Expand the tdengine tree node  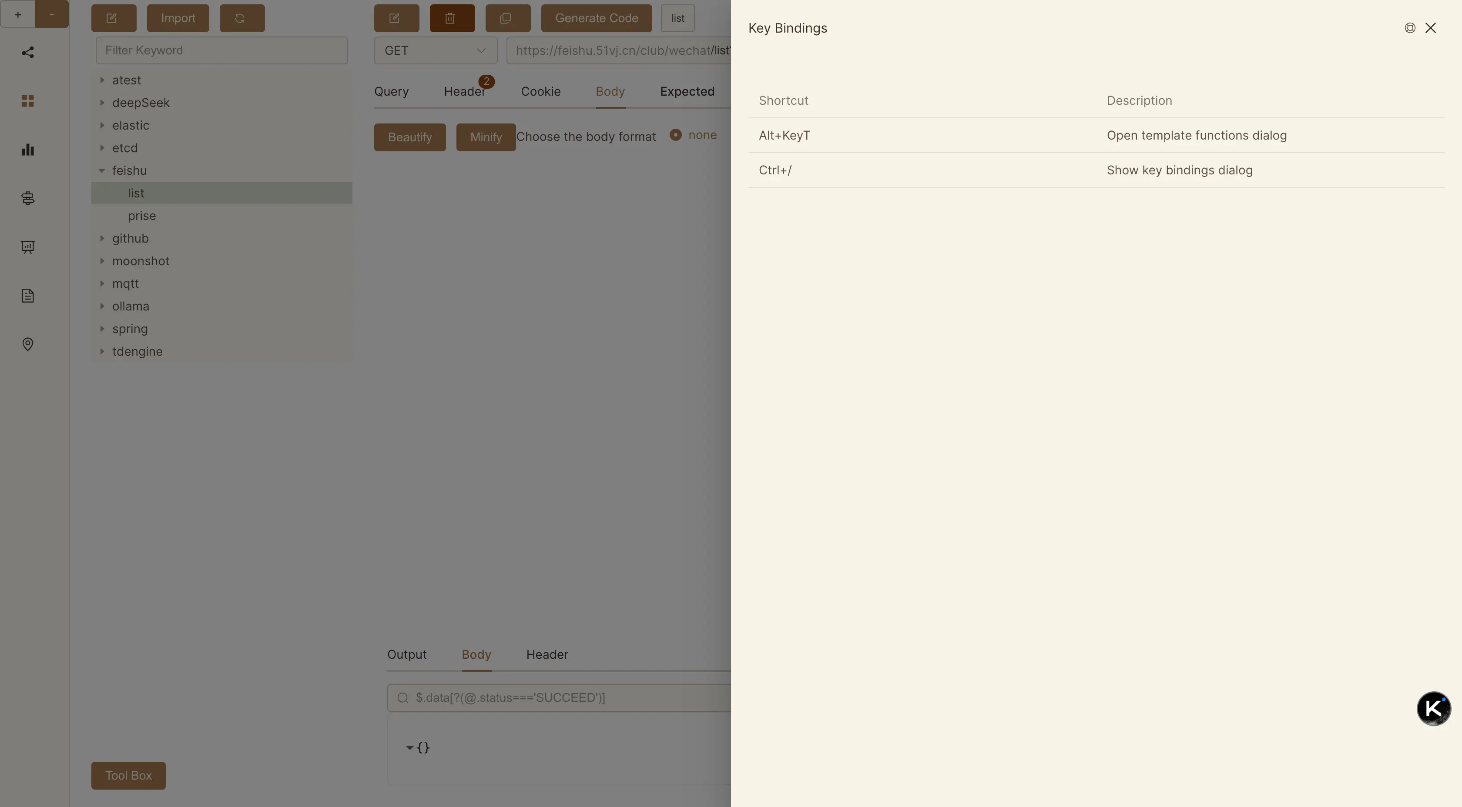point(102,351)
